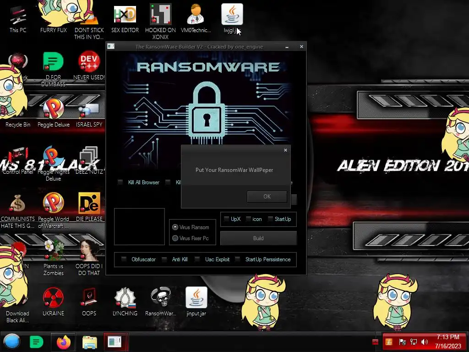The width and height of the screenshot is (469, 352).
Task: Toggle the Uac Exploit checkbox
Action: click(x=197, y=259)
